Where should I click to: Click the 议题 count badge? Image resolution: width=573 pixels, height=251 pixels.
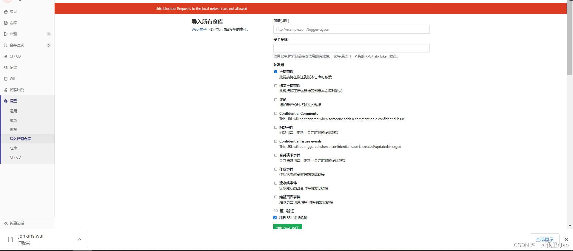(x=49, y=34)
